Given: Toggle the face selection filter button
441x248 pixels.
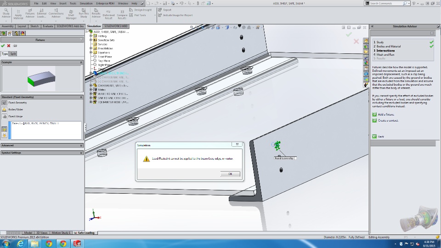Looking at the screenshot, I should point(4,129).
